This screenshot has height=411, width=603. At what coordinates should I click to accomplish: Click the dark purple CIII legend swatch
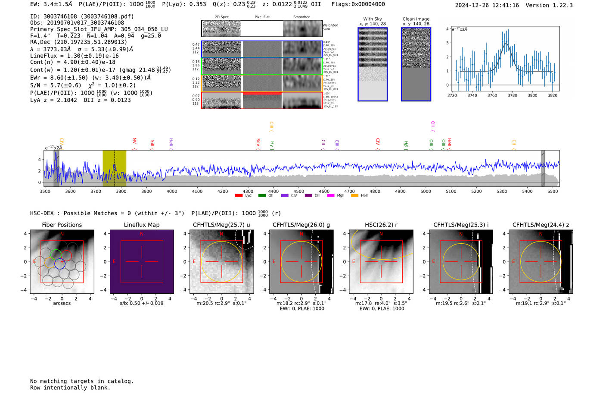308,196
